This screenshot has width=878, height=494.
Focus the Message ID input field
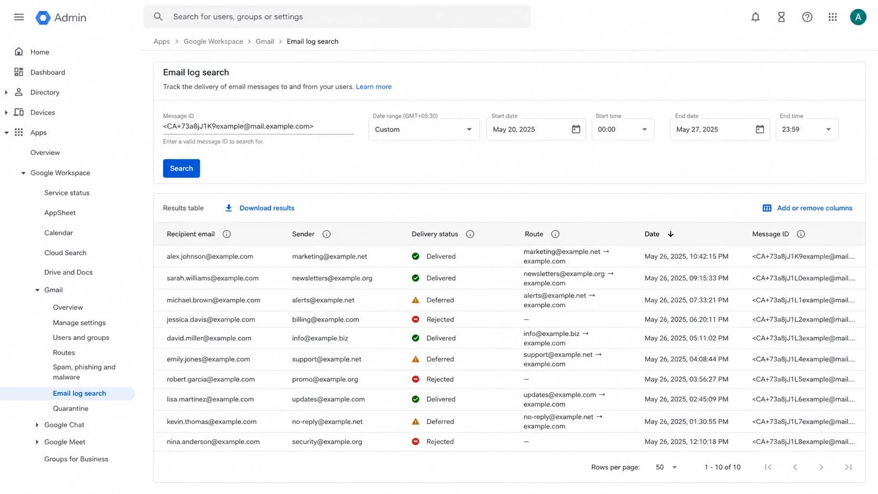click(x=258, y=127)
